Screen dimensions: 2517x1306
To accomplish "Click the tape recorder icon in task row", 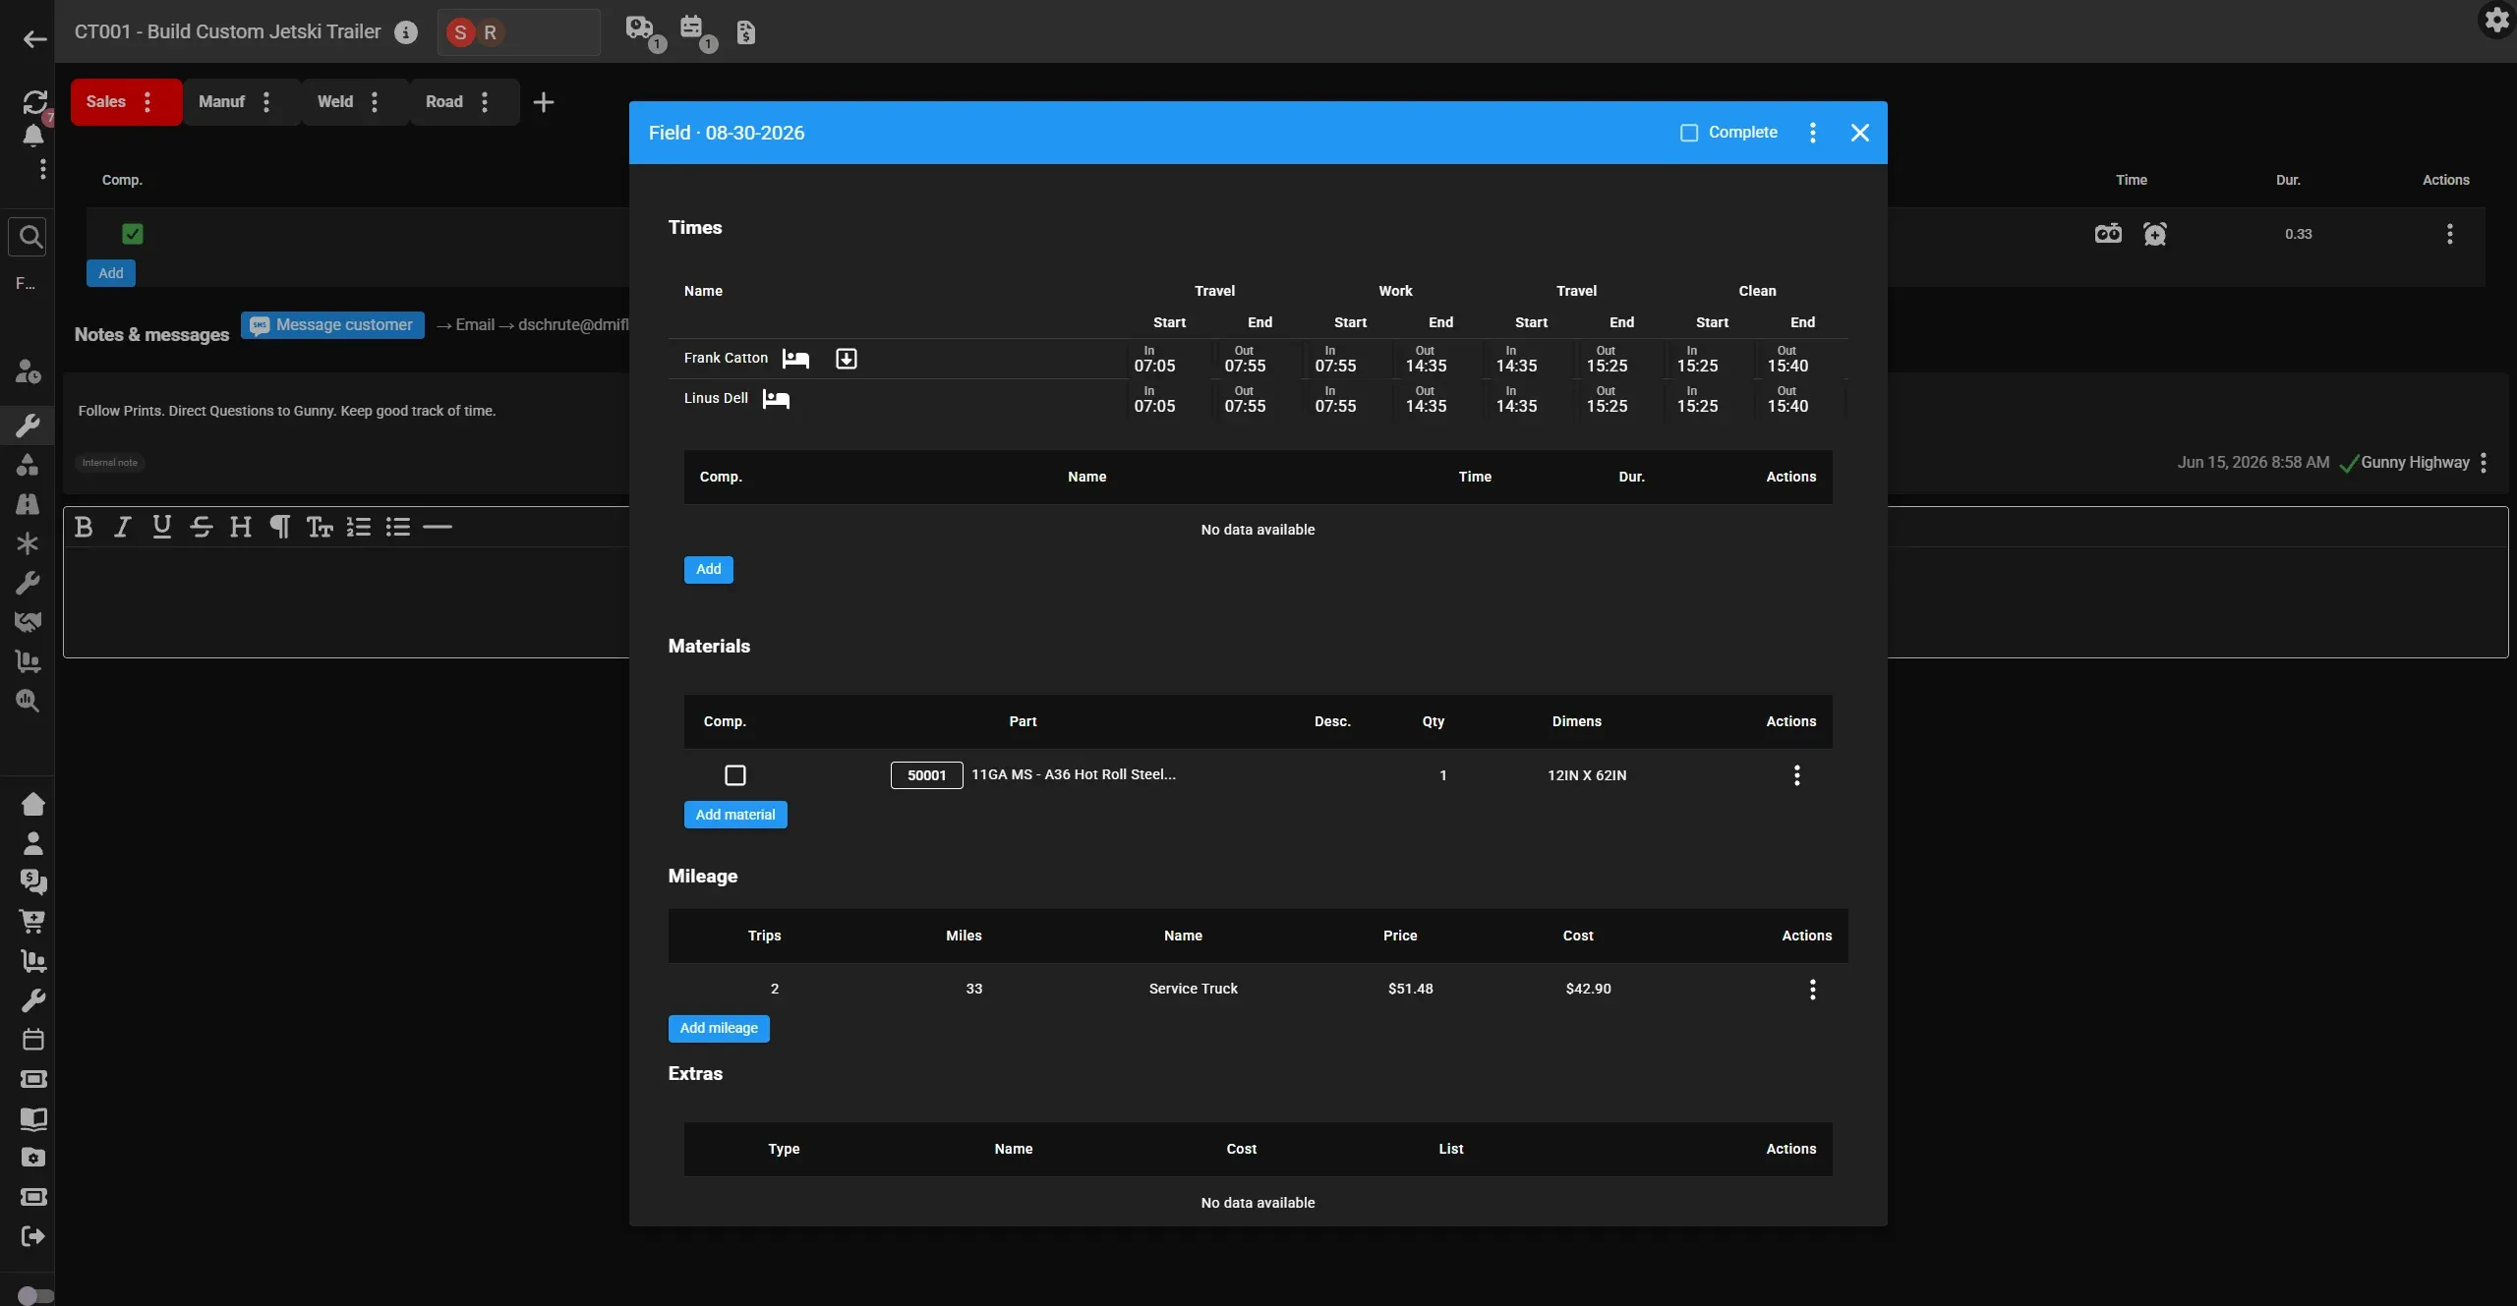I will tap(2108, 234).
